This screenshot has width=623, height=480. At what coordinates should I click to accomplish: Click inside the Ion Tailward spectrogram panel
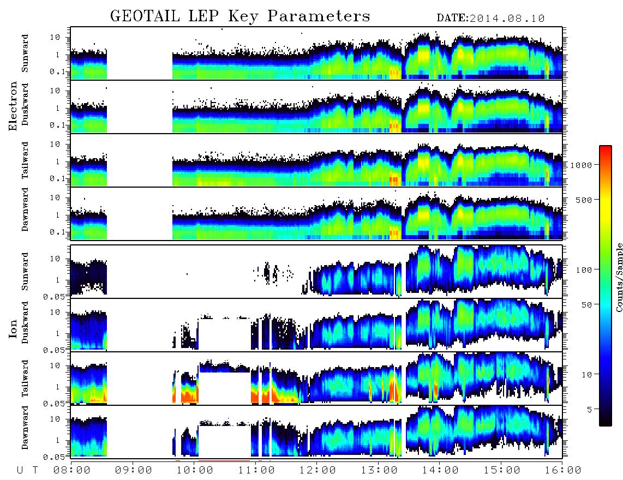tap(316, 379)
